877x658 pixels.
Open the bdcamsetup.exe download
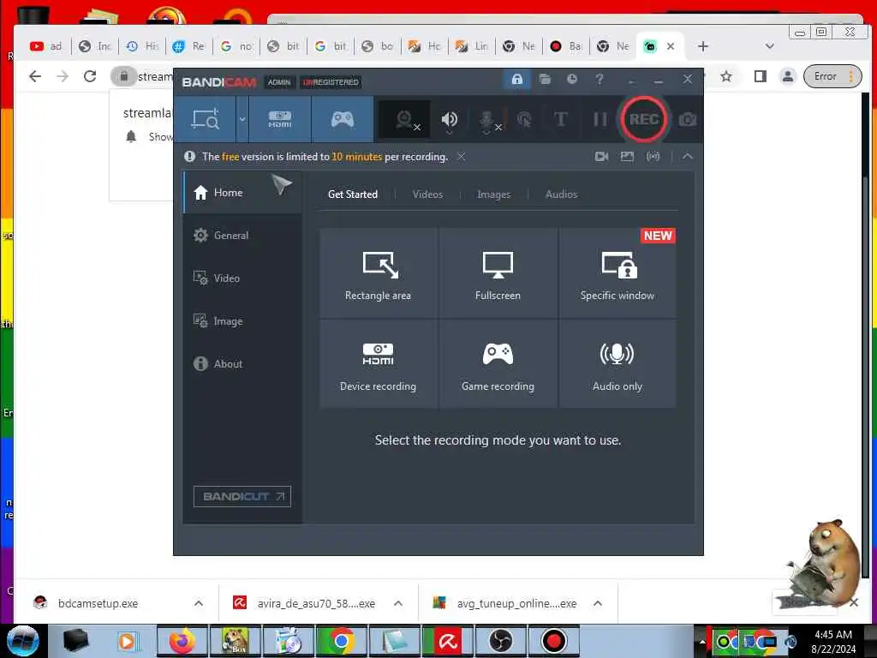(98, 603)
